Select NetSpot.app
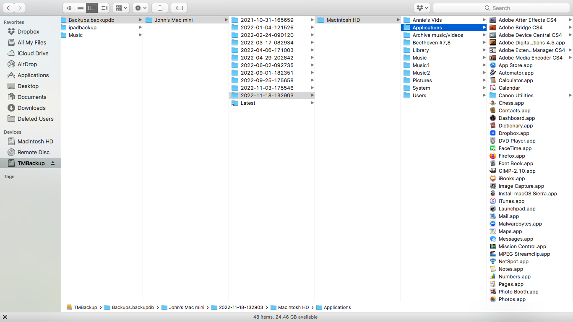The height and width of the screenshot is (322, 573). point(513,261)
